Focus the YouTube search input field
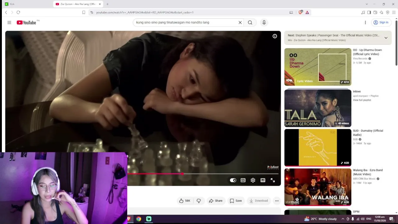398x224 pixels. 186,22
